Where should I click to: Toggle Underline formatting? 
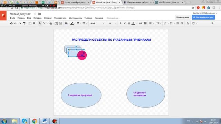point(129,23)
